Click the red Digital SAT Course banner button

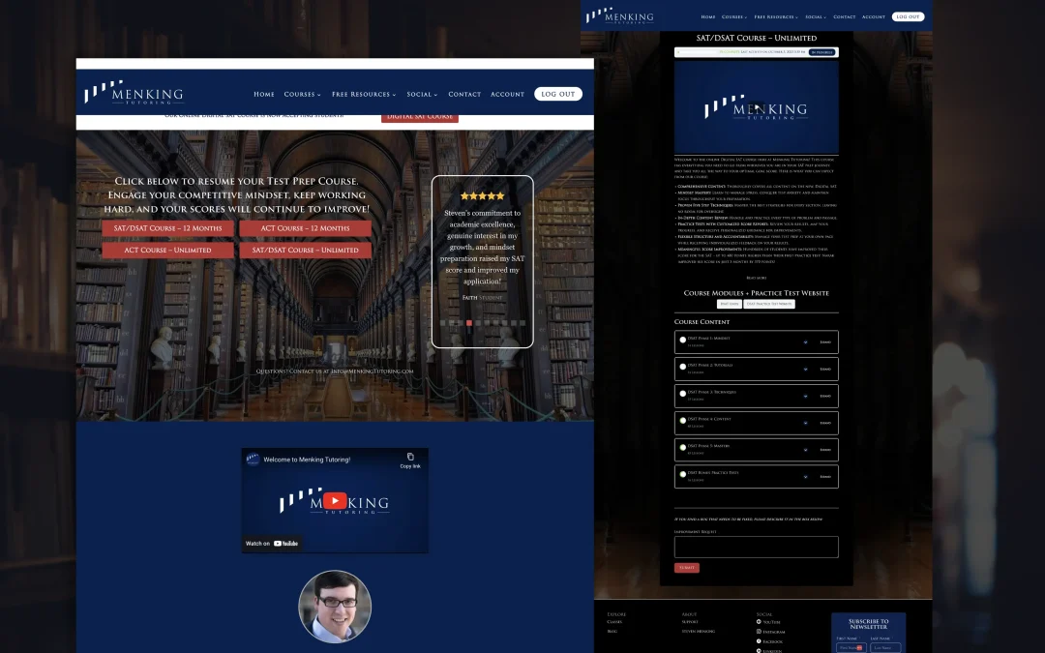click(420, 117)
